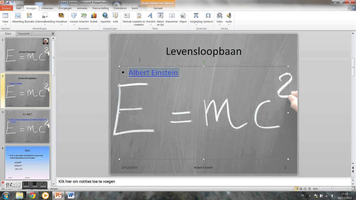The height and width of the screenshot is (200, 356).
Task: Open the Tabel dropdown
Action: tap(5, 19)
